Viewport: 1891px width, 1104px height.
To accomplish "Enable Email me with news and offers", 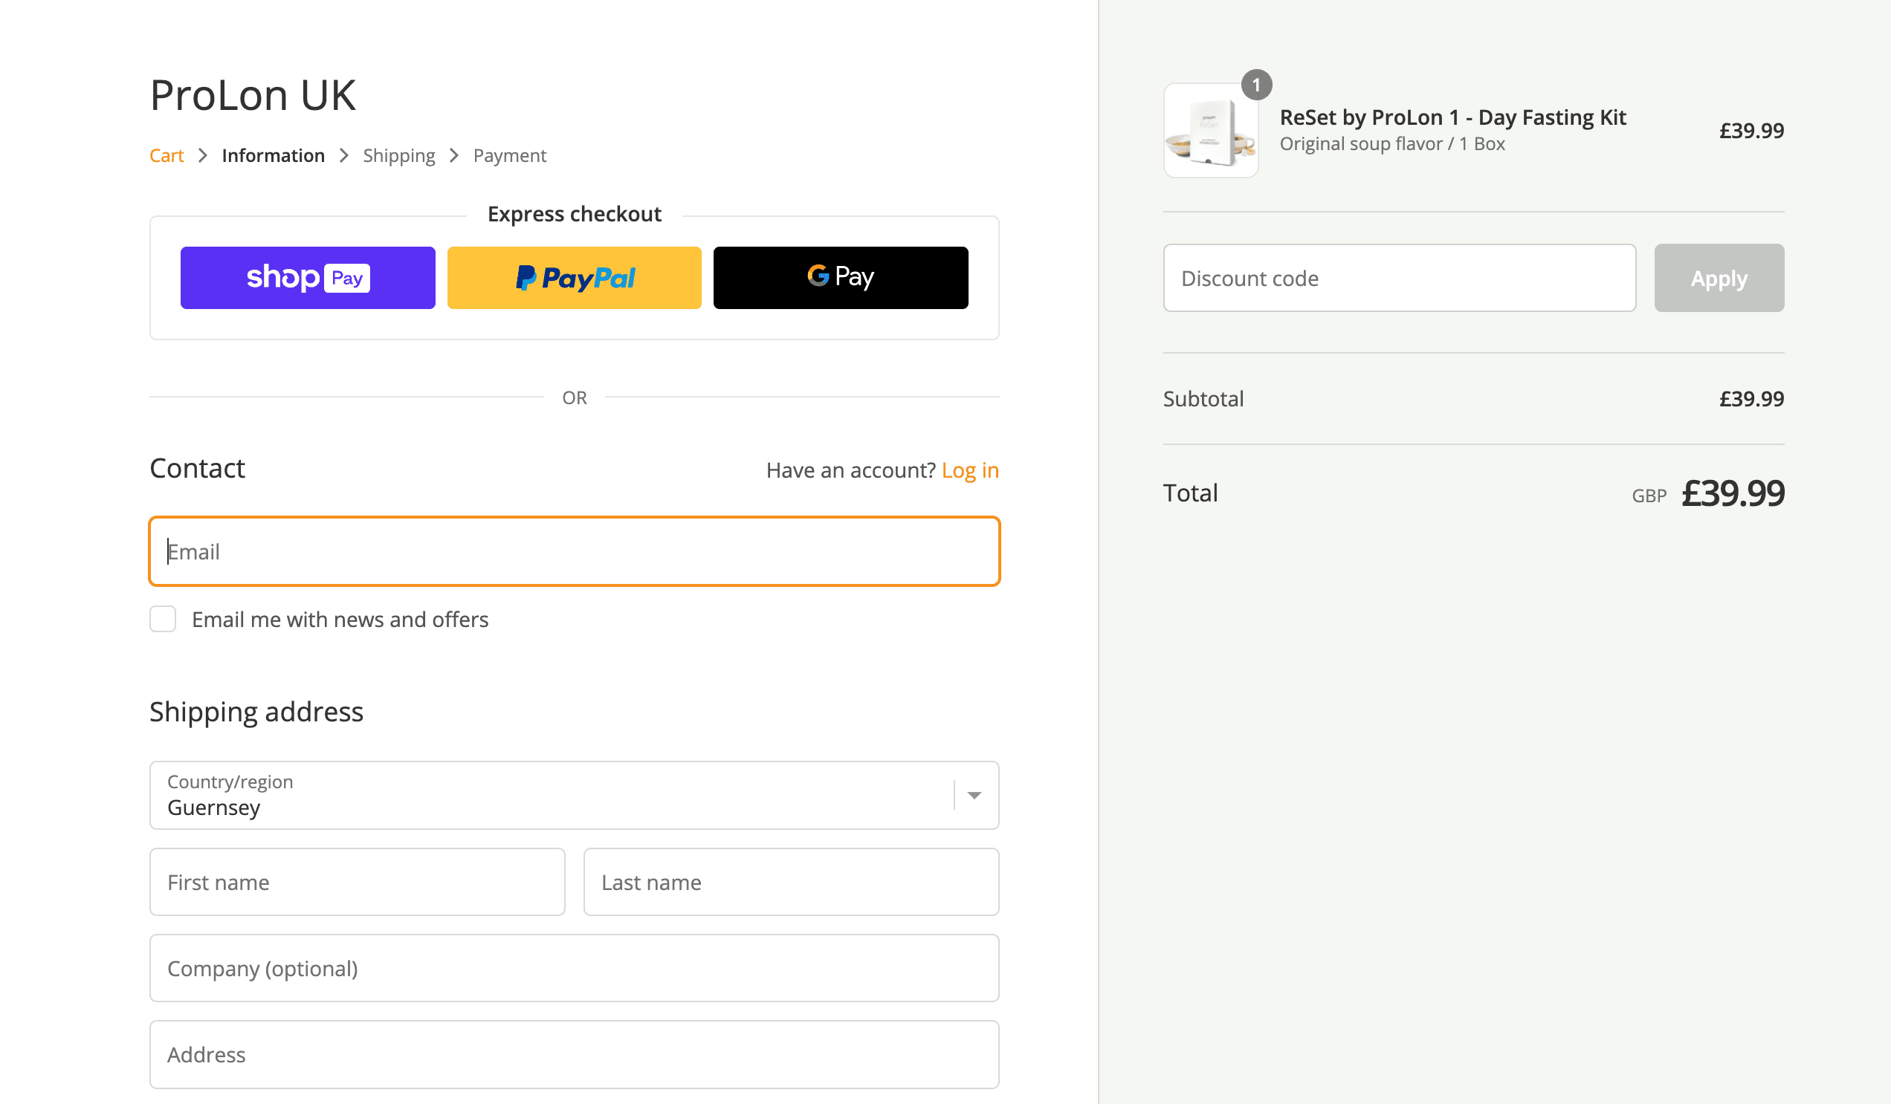I will tap(163, 620).
